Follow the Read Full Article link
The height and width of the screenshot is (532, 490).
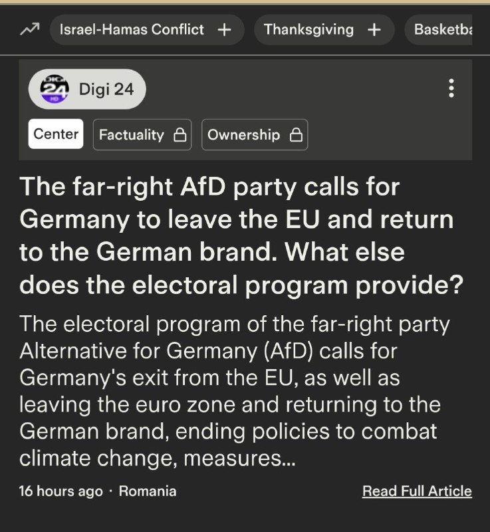(x=417, y=491)
